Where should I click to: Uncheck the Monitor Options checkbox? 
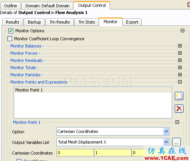click(x=11, y=31)
